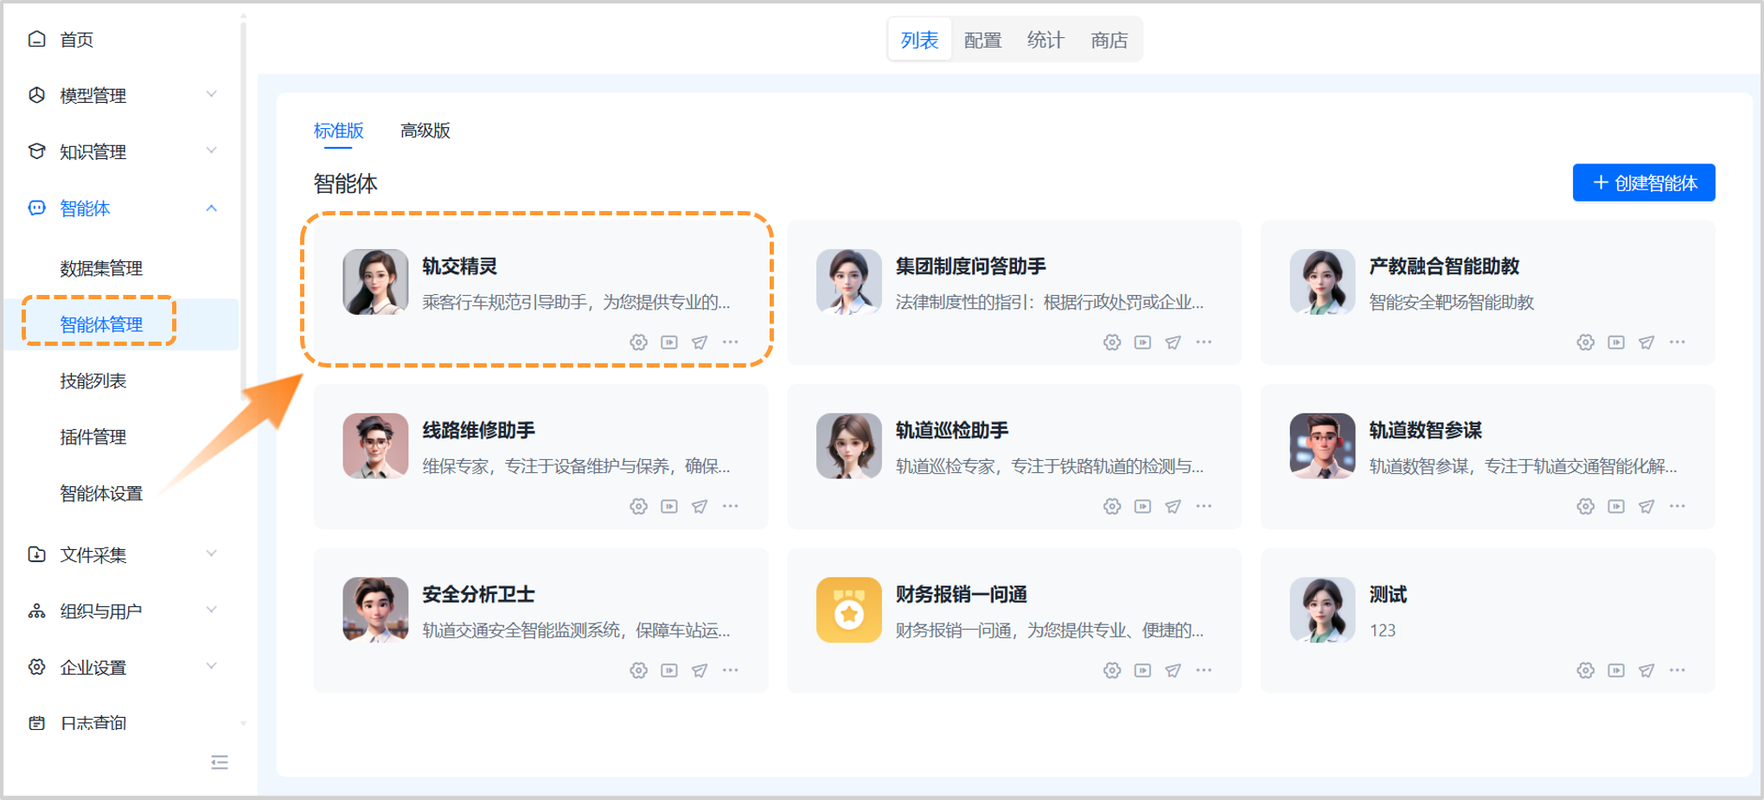Select the 智能体 chat-bubble icon in sidebar

35,208
